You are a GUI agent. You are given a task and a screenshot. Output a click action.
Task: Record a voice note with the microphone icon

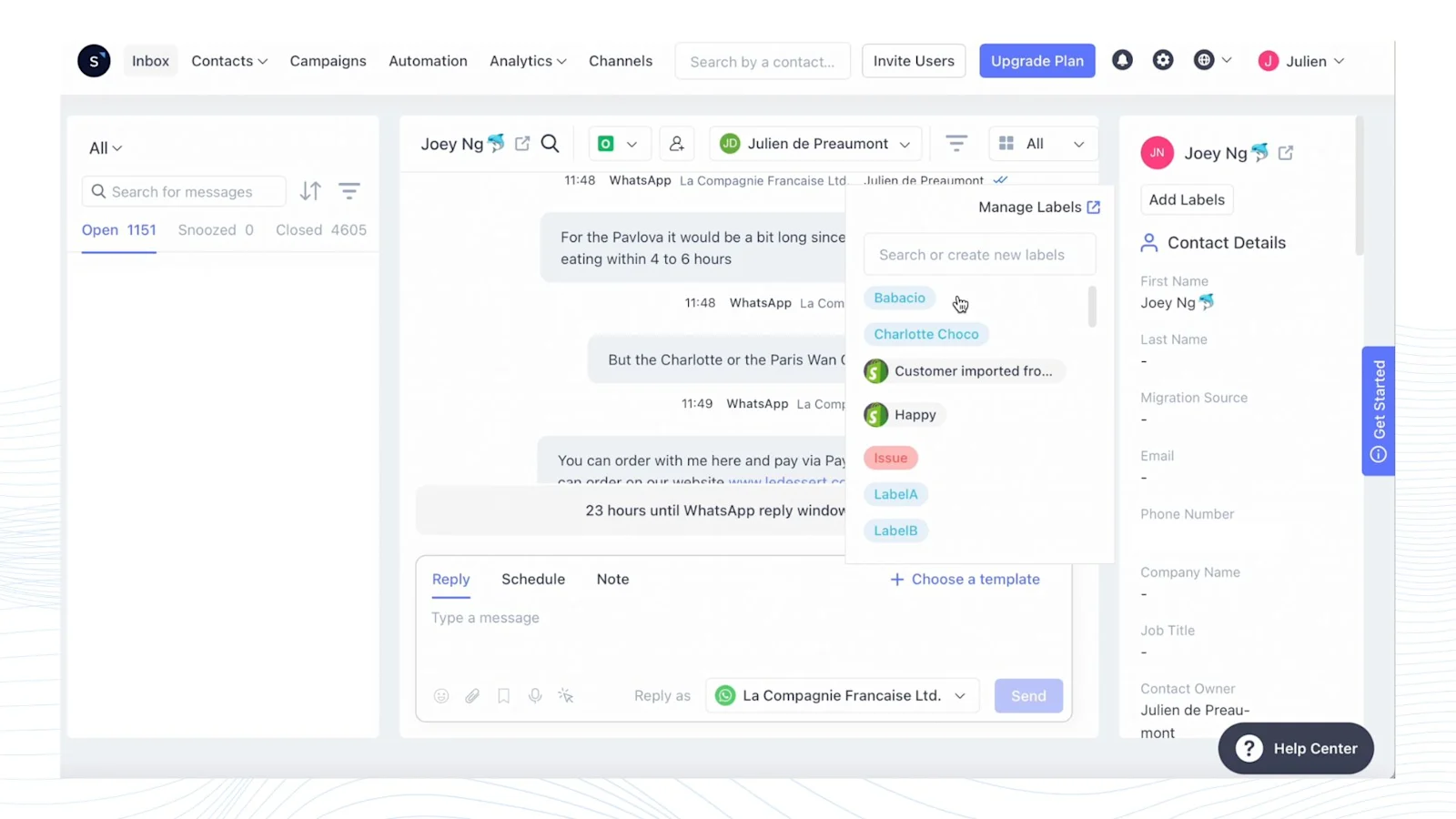pyautogui.click(x=534, y=695)
